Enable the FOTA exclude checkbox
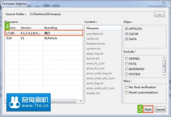171x117 pixels. tap(127, 64)
